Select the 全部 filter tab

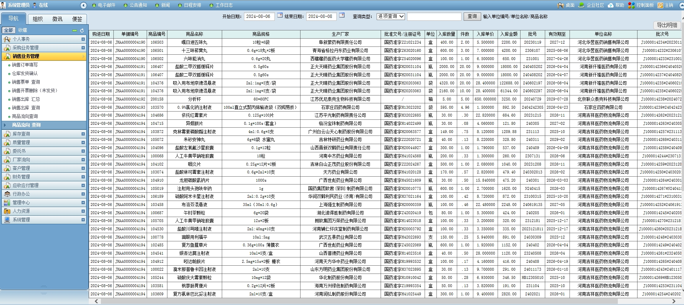9,30
